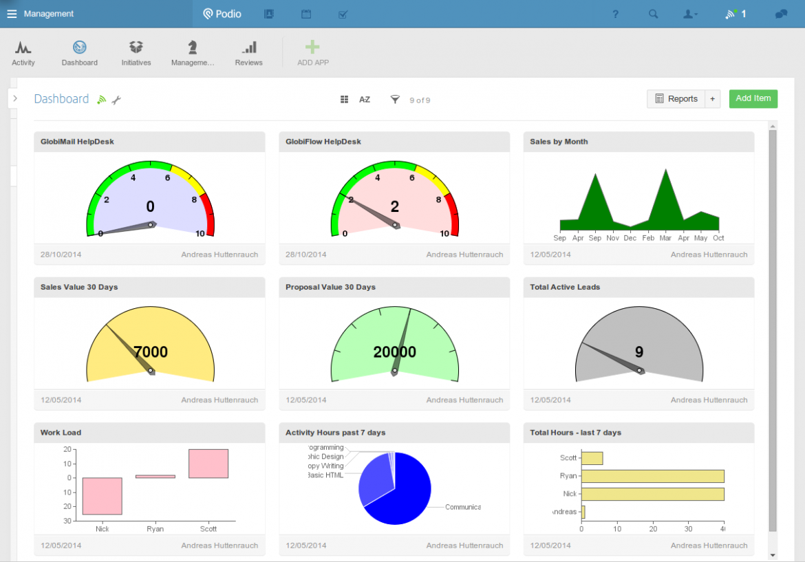805x562 pixels.
Task: Open the chat bubble icon
Action: click(x=781, y=13)
